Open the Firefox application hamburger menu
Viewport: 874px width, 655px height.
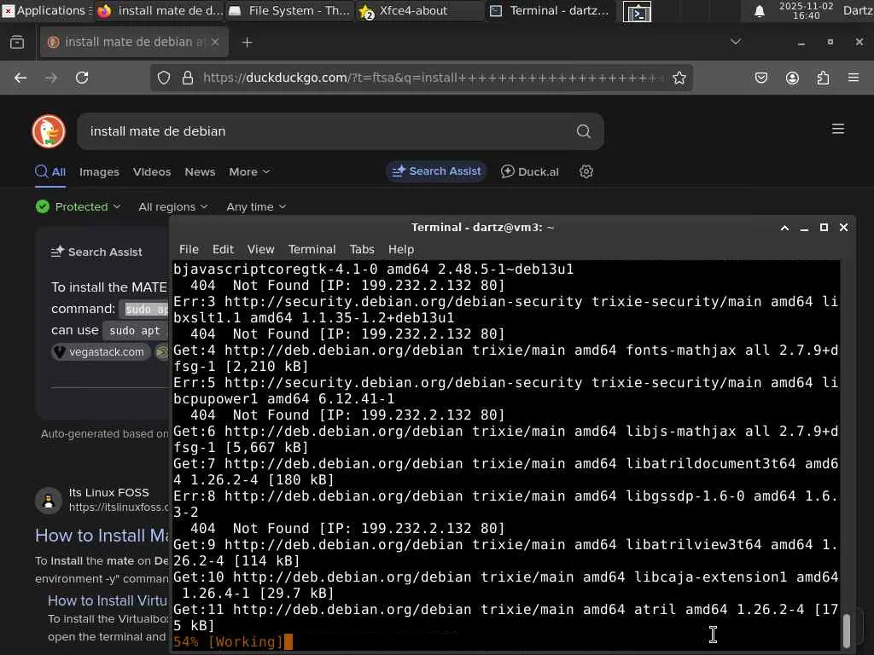click(854, 78)
